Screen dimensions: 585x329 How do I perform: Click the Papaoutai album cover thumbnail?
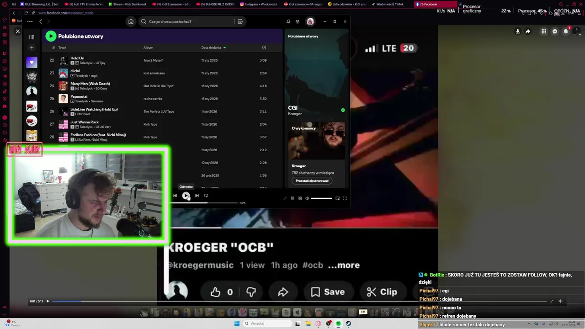[63, 99]
